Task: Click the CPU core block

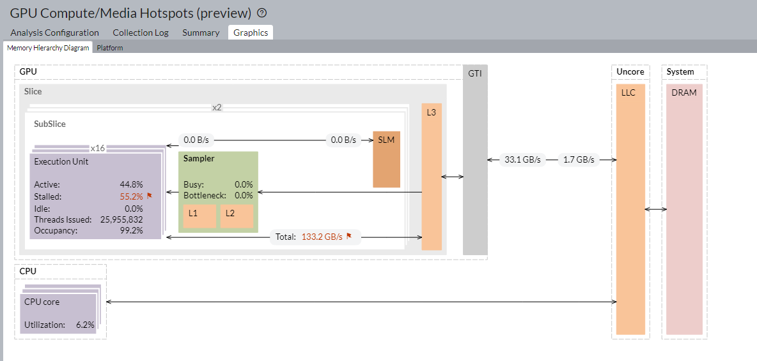Action: coord(59,313)
